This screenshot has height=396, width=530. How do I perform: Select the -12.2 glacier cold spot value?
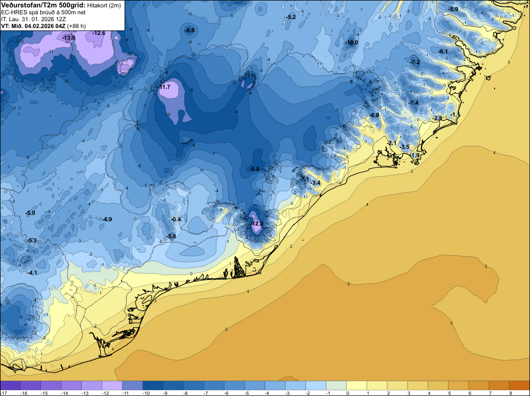pyautogui.click(x=257, y=223)
